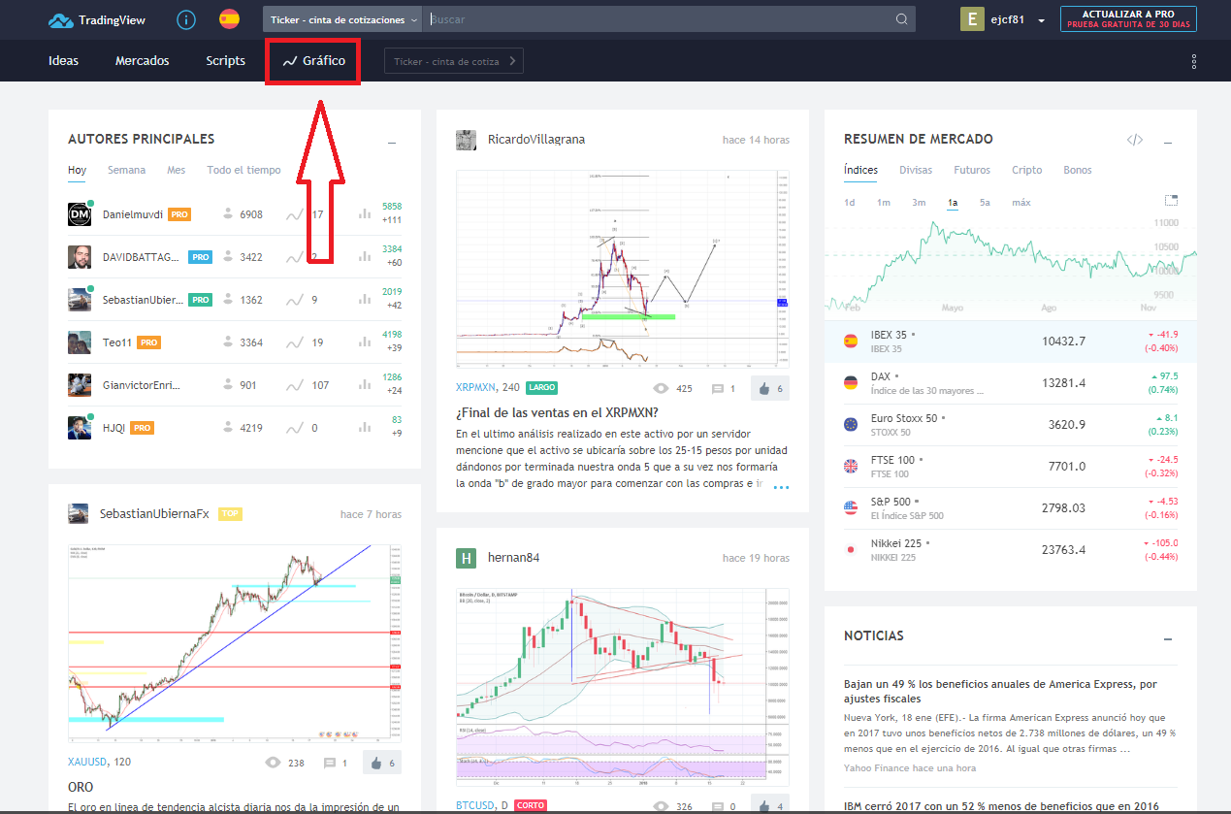Expand the XRPMXN idea text with the dots
Viewport: 1231px width, 814px height.
[x=781, y=486]
